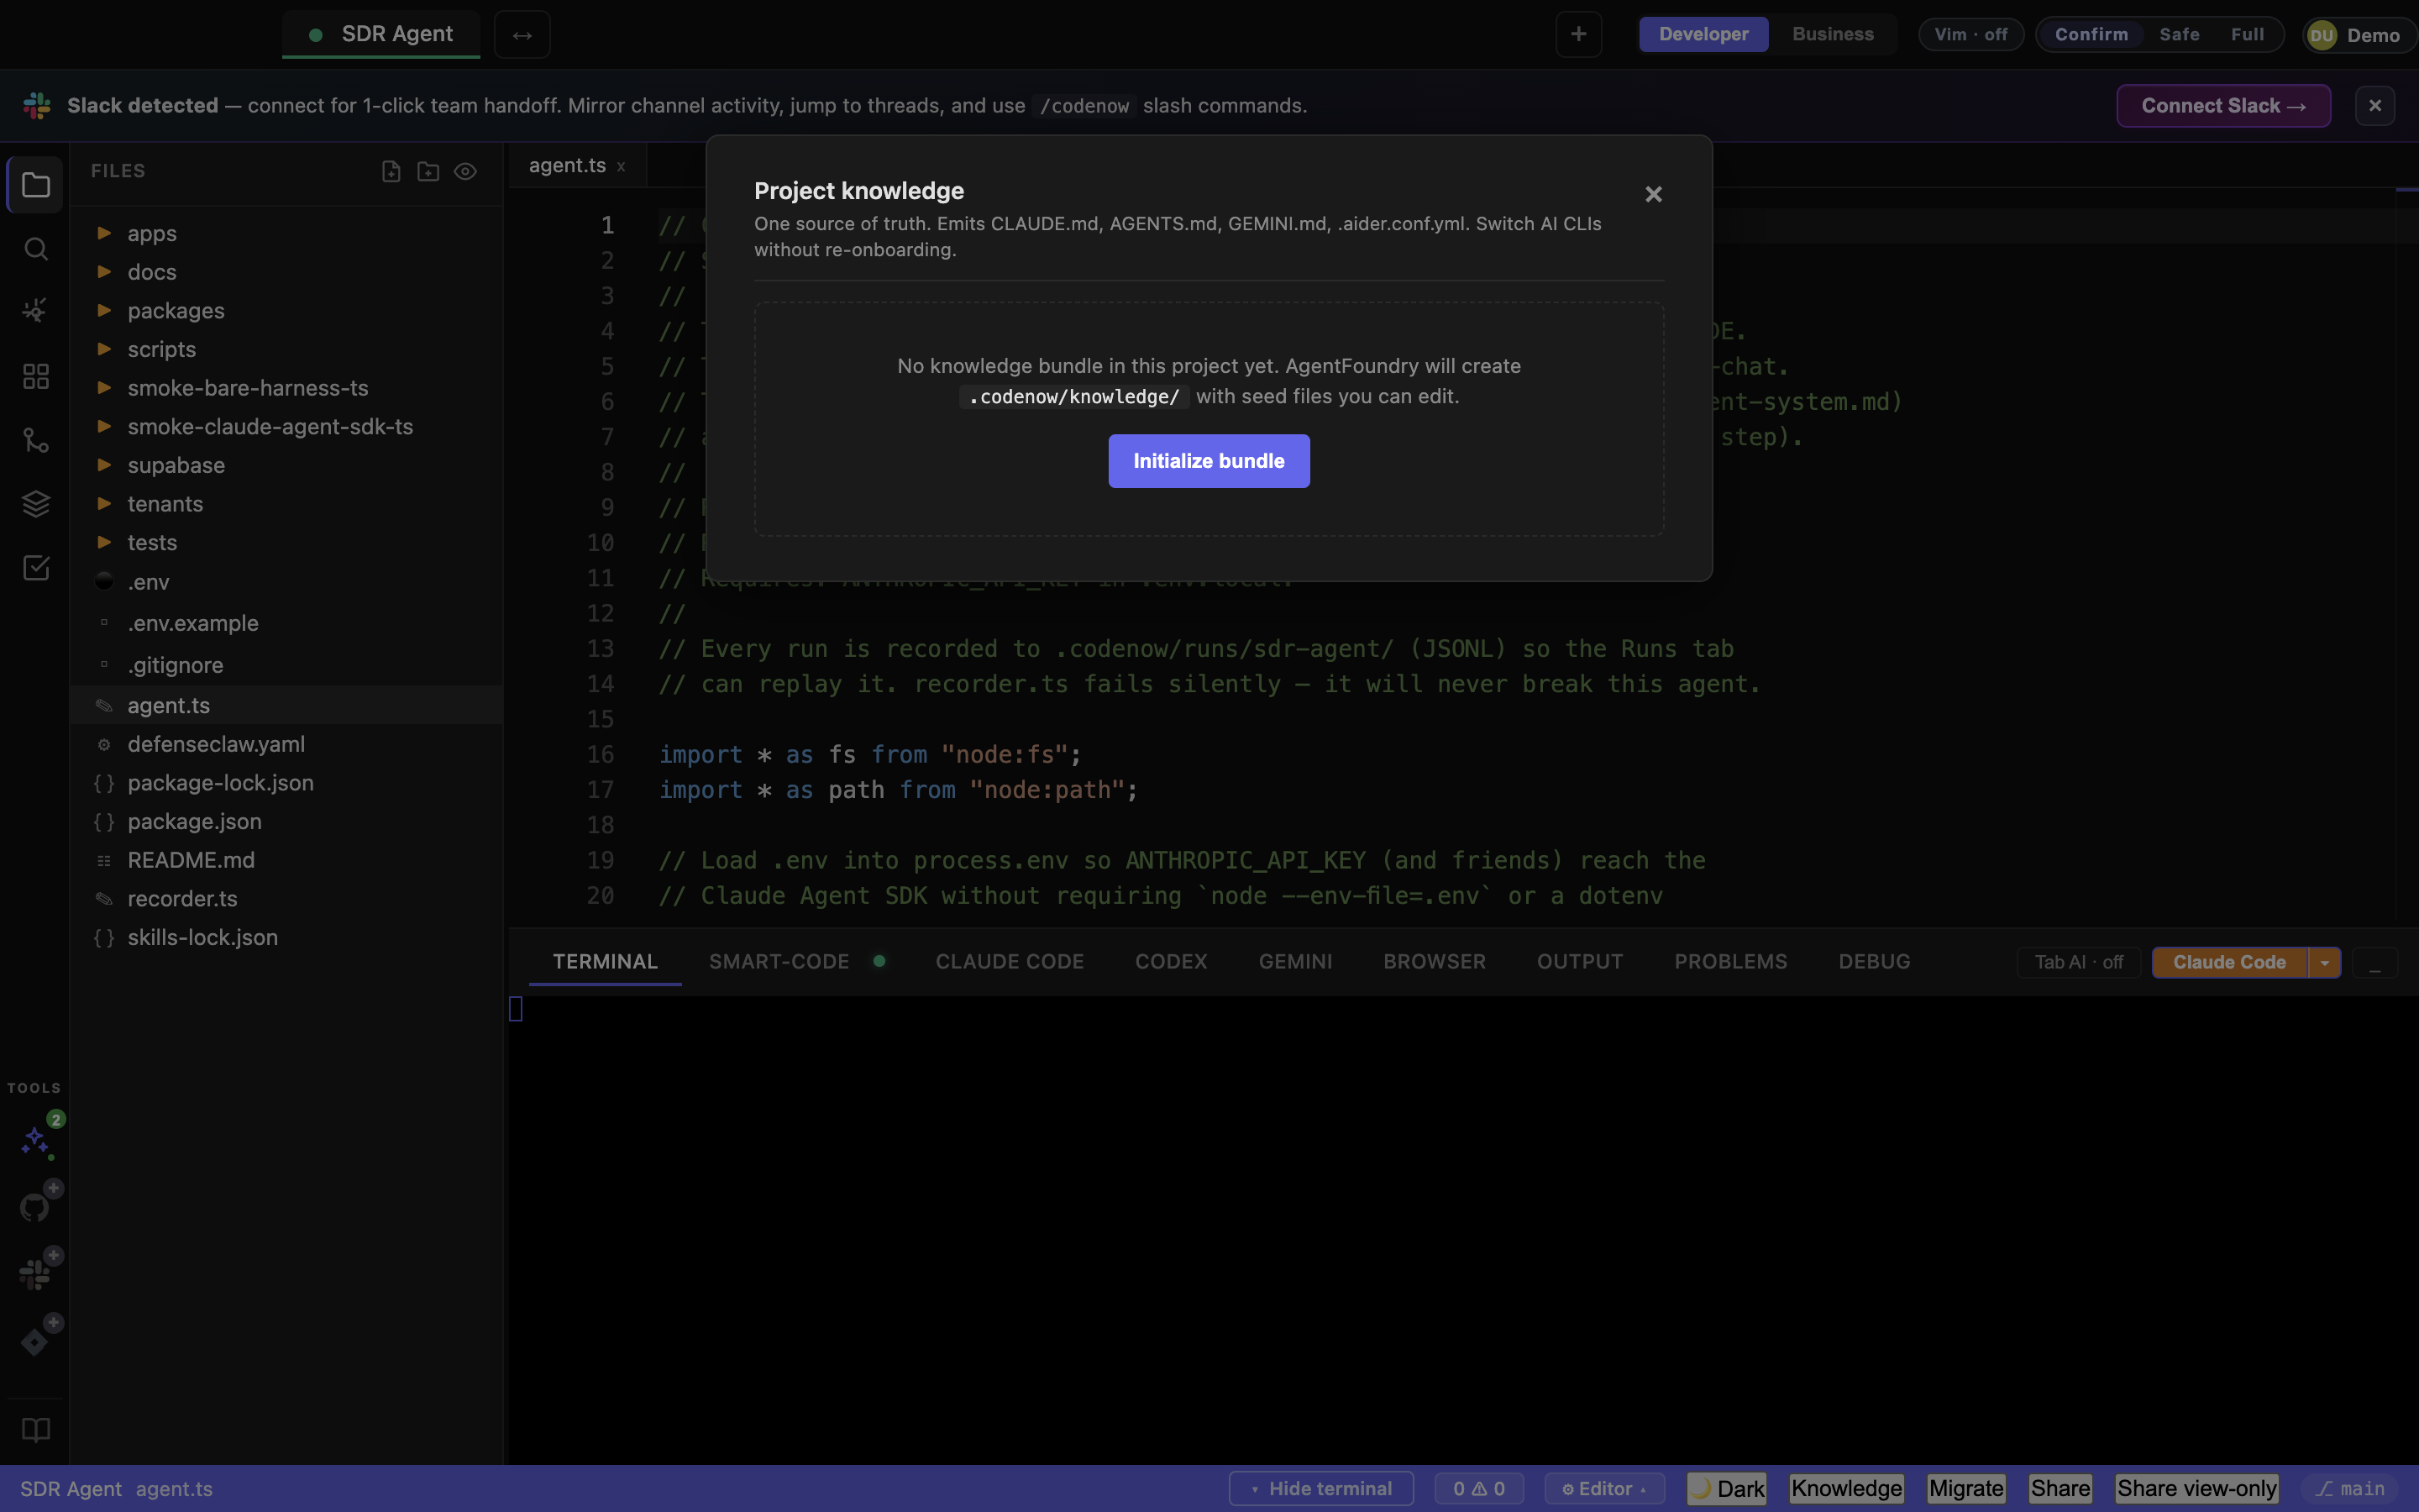Switch to the BROWSER tab

[x=1435, y=962]
